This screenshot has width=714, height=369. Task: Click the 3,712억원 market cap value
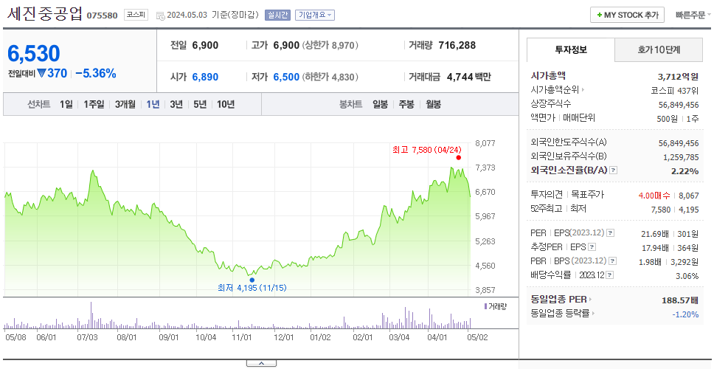click(678, 77)
